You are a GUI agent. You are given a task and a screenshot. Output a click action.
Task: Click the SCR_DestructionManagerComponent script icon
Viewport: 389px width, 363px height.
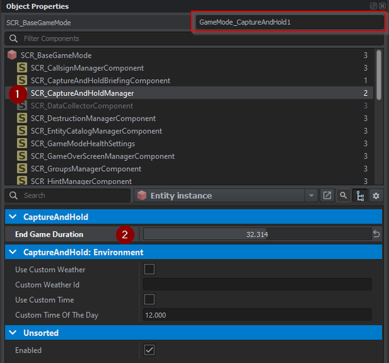coord(22,119)
